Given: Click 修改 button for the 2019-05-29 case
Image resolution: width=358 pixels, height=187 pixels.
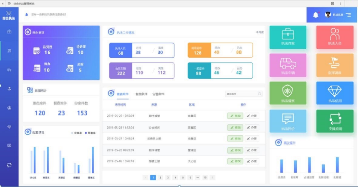Looking at the screenshot, I should (x=235, y=116).
